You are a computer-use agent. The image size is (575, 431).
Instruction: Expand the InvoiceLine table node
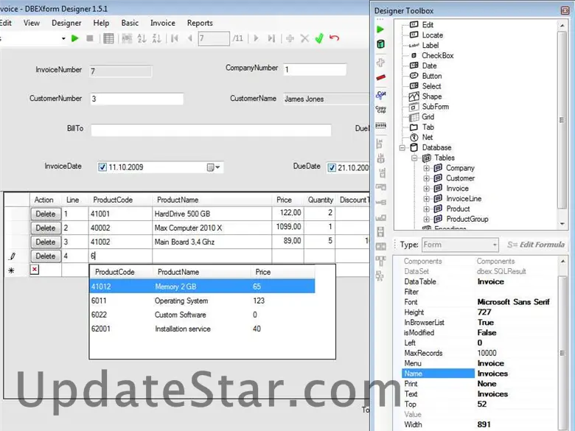(x=426, y=199)
